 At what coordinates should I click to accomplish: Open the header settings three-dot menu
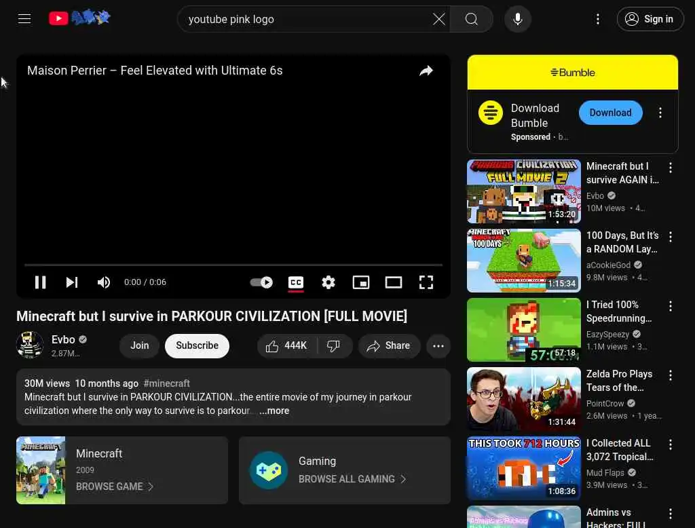598,19
